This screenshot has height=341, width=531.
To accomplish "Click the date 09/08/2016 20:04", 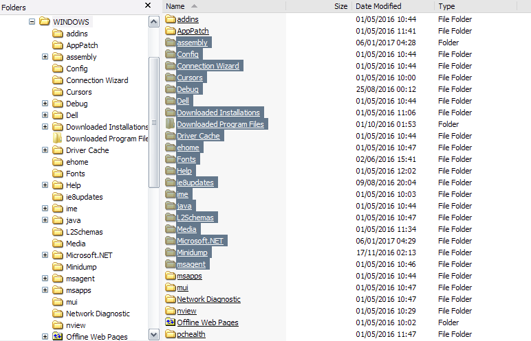I will (386, 183).
